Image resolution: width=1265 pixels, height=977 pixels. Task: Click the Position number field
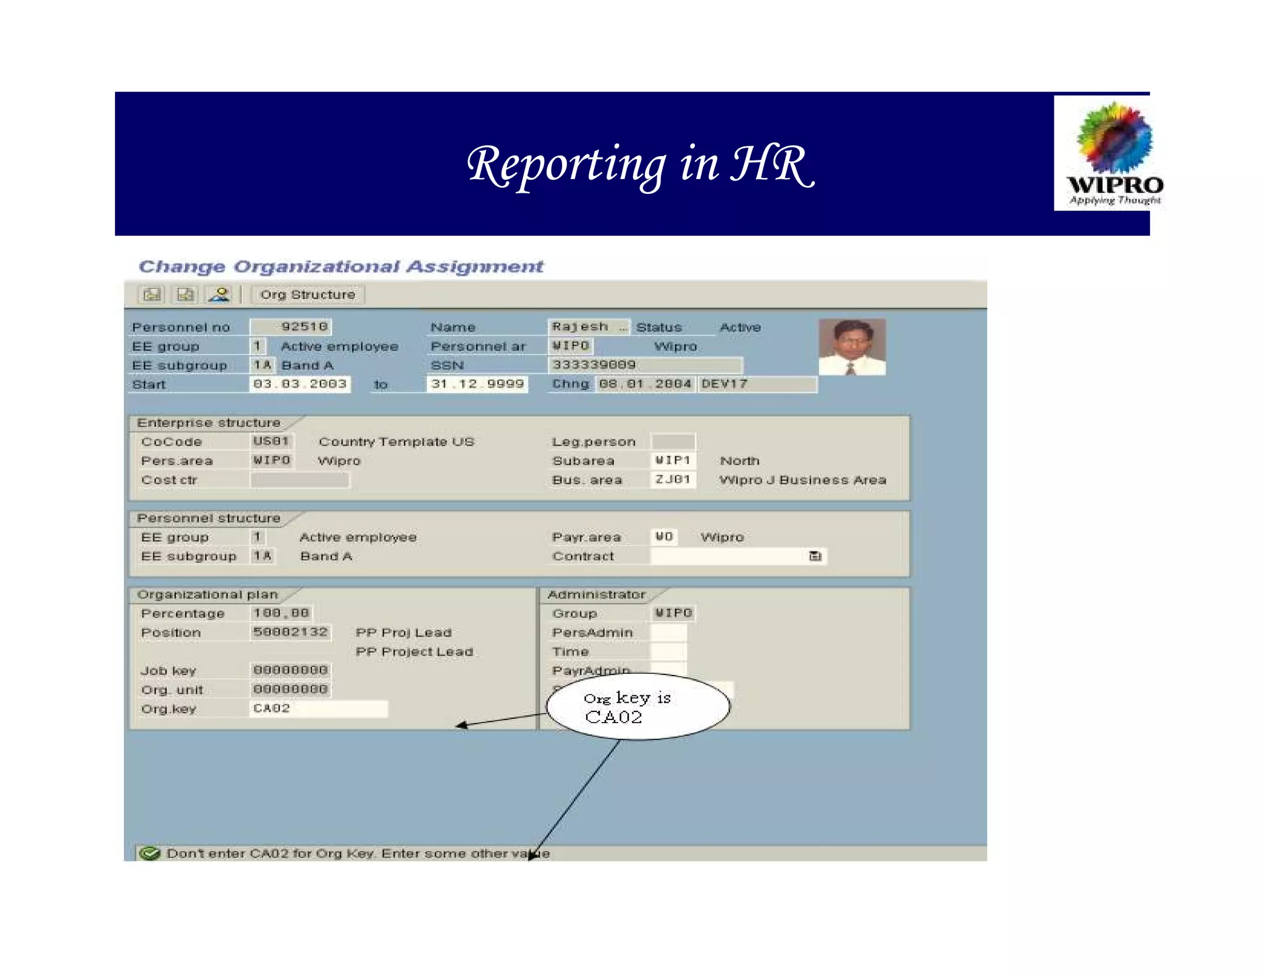(290, 632)
